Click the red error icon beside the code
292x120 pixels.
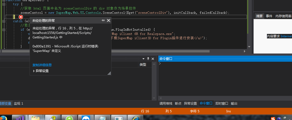[x=21, y=17]
